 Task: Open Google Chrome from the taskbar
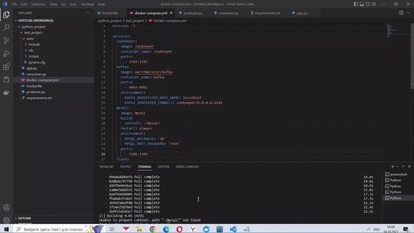click(x=153, y=229)
